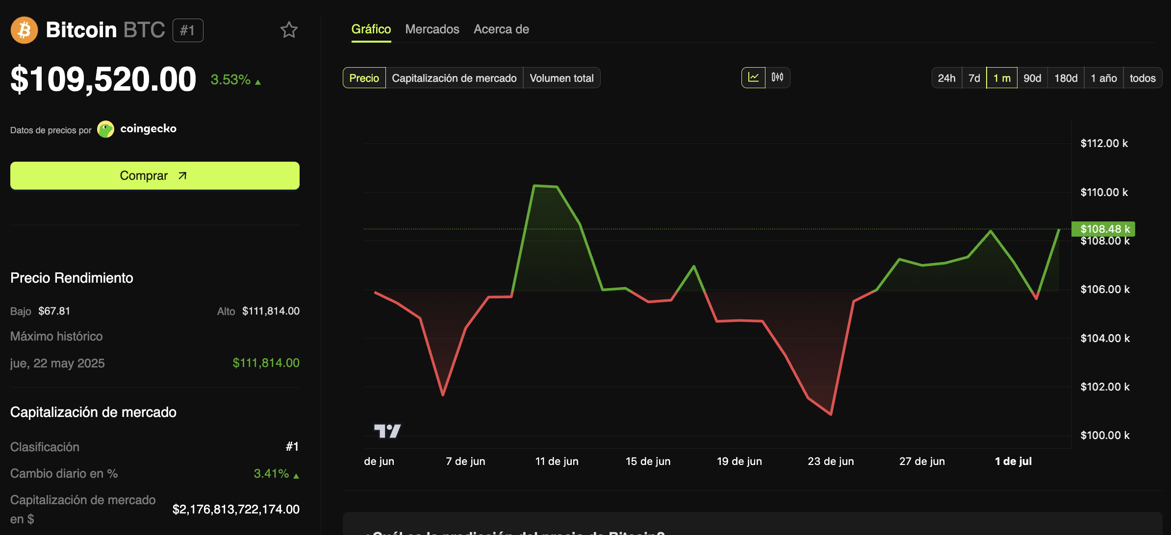Toggle the 90d time range

tap(1032, 78)
